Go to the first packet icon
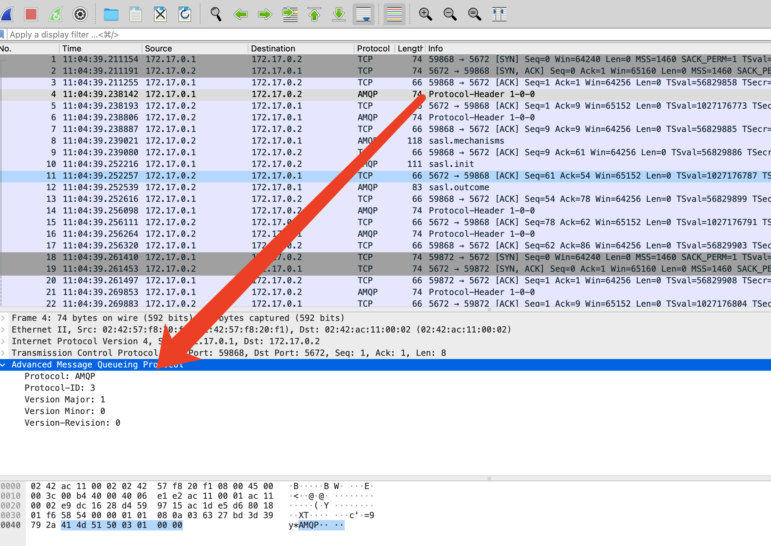The width and height of the screenshot is (771, 546). (314, 15)
